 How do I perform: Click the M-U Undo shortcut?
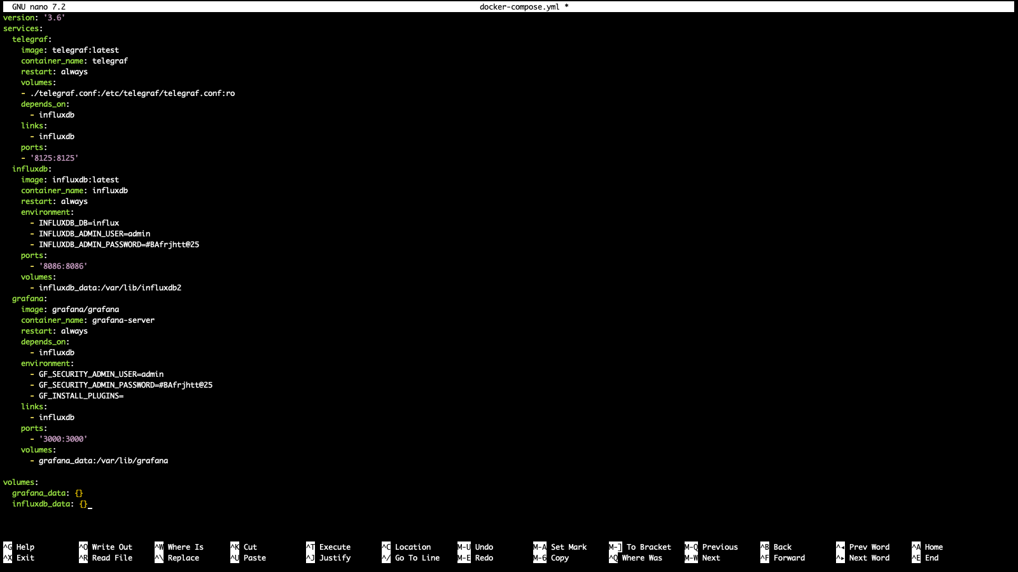[475, 547]
